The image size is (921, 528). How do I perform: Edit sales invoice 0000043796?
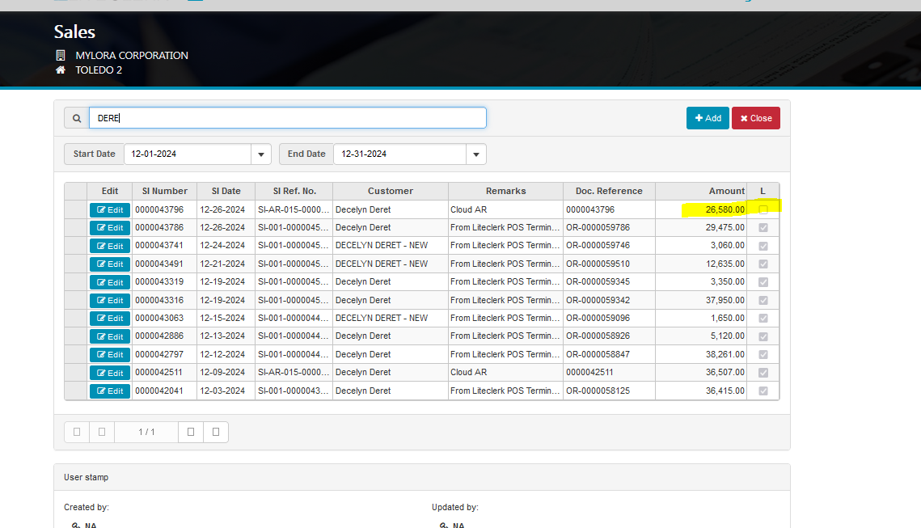110,210
